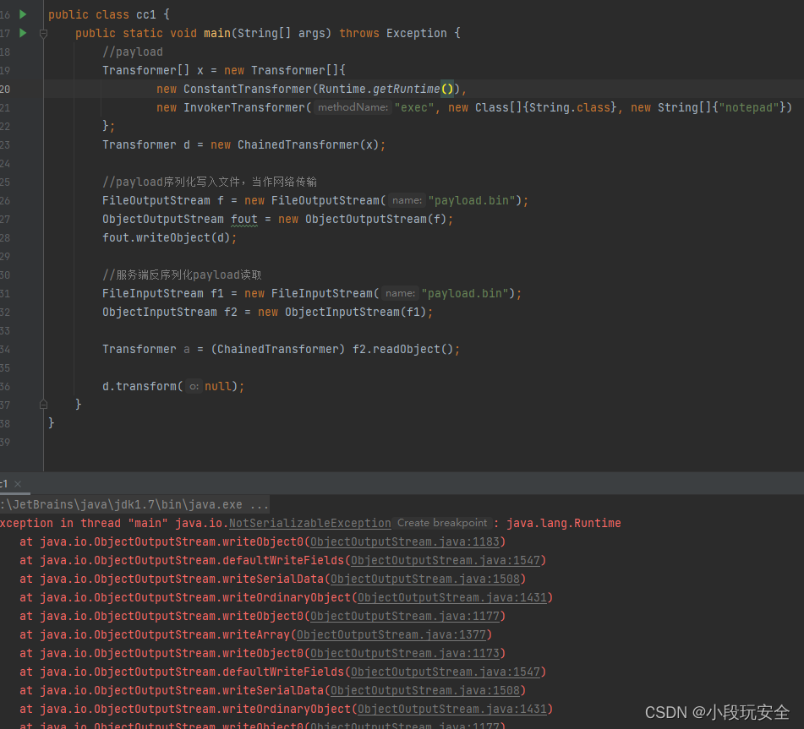The width and height of the screenshot is (804, 729).
Task: Click the //payload comment on line 18
Action: tap(133, 52)
